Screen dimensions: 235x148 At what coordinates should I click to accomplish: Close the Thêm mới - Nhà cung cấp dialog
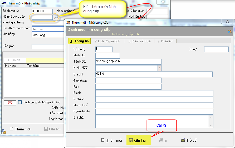(227, 22)
